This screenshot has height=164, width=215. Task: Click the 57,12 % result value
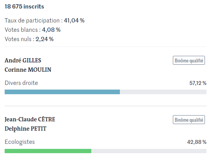[198, 83]
